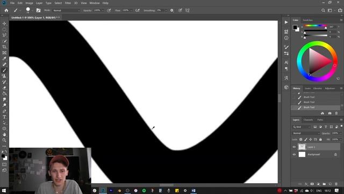
Task: Open the layer blend mode Normal dropdown
Action: pyautogui.click(x=306, y=133)
